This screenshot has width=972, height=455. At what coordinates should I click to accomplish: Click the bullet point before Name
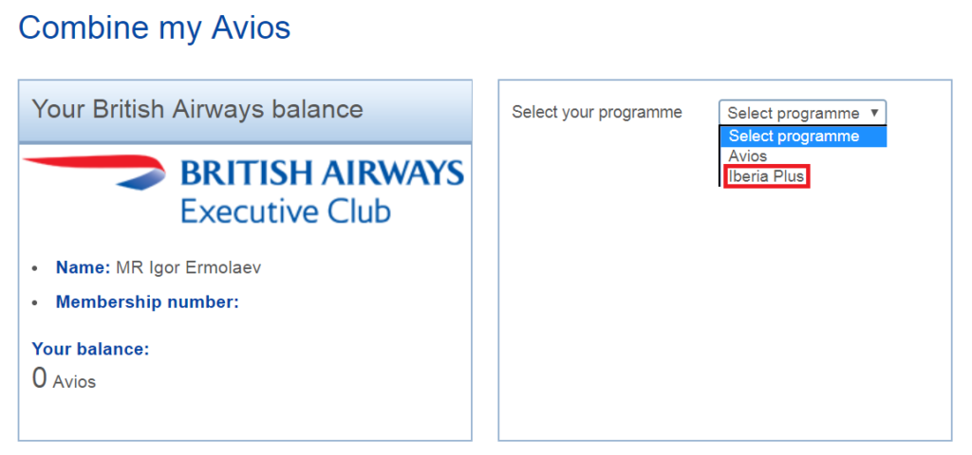coord(36,268)
